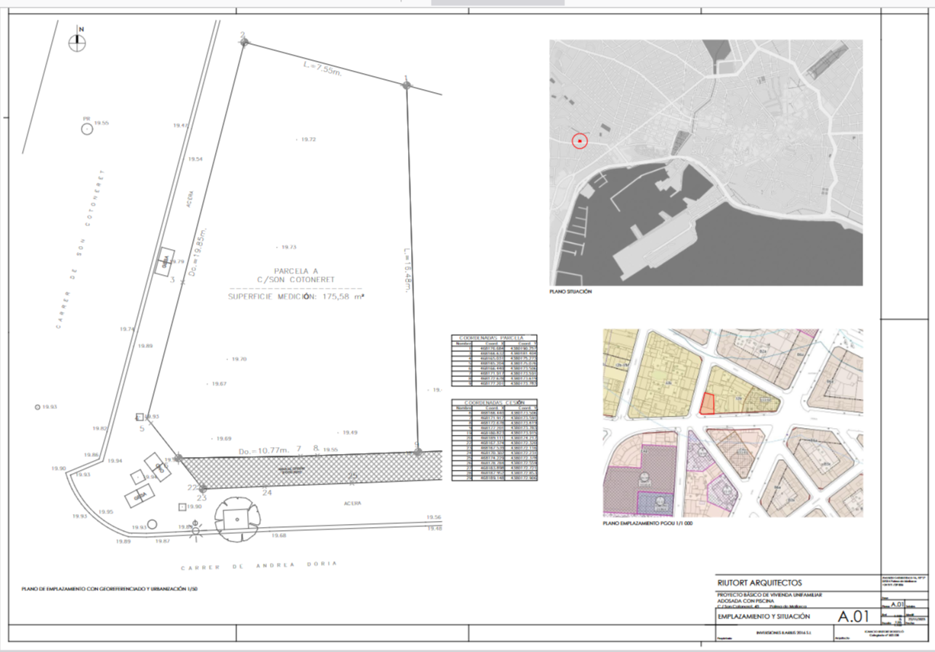Select parcel vertex node 2 at the top corner
Screen dimensions: 935x652
[244, 42]
